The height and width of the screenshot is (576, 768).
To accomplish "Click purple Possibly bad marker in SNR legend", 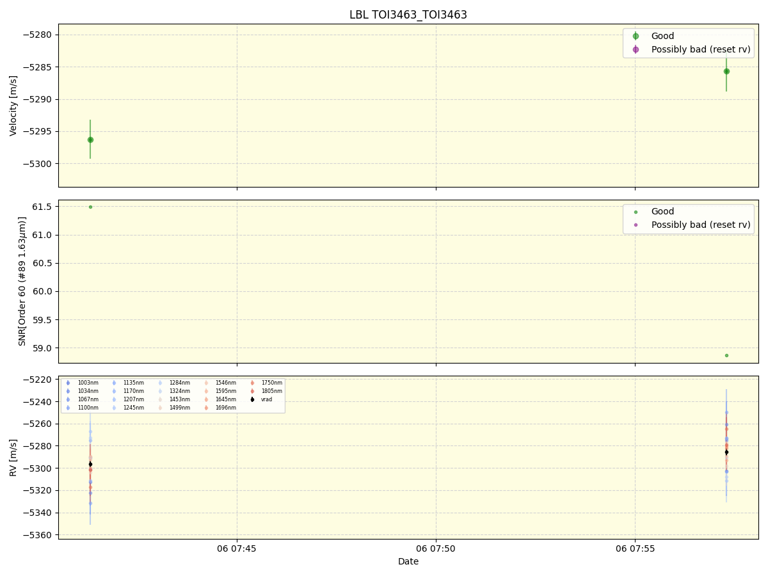I will pos(636,225).
